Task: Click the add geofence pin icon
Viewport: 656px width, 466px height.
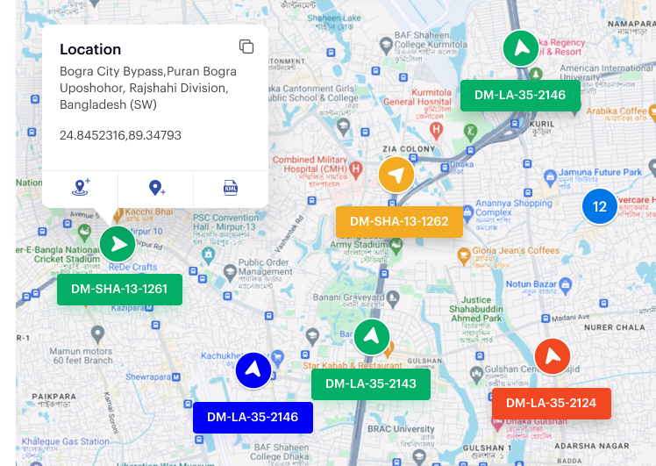Action: coord(81,188)
